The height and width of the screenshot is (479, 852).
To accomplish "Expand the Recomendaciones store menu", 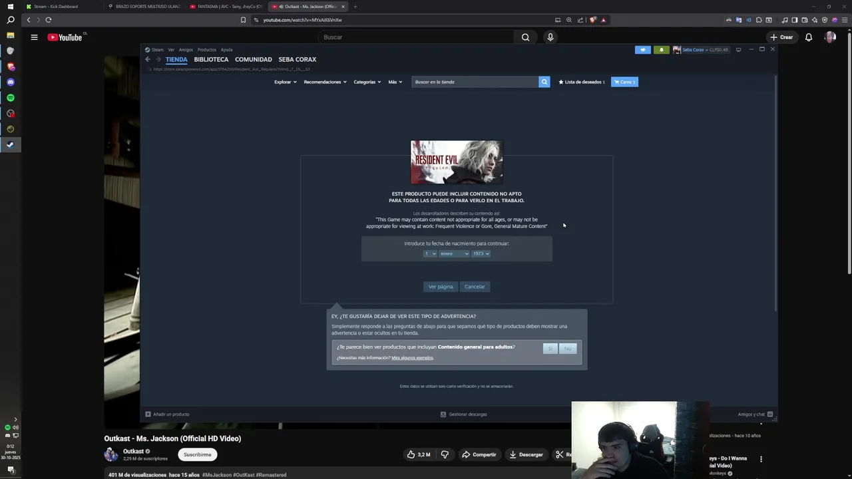I will (325, 82).
